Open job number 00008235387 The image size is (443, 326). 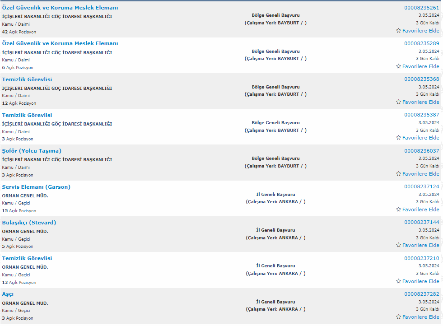pyautogui.click(x=421, y=115)
